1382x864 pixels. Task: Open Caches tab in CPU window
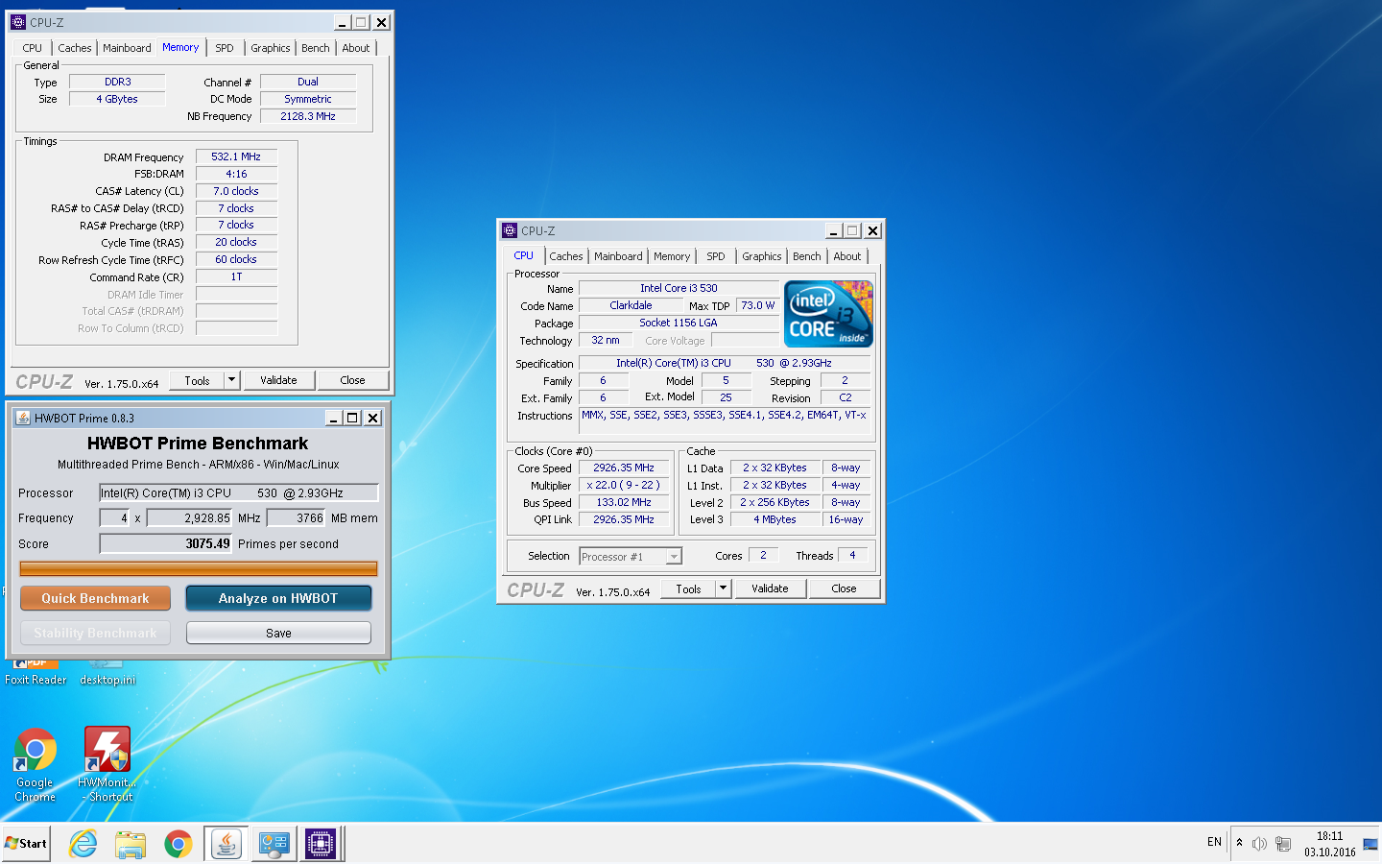[x=566, y=256]
